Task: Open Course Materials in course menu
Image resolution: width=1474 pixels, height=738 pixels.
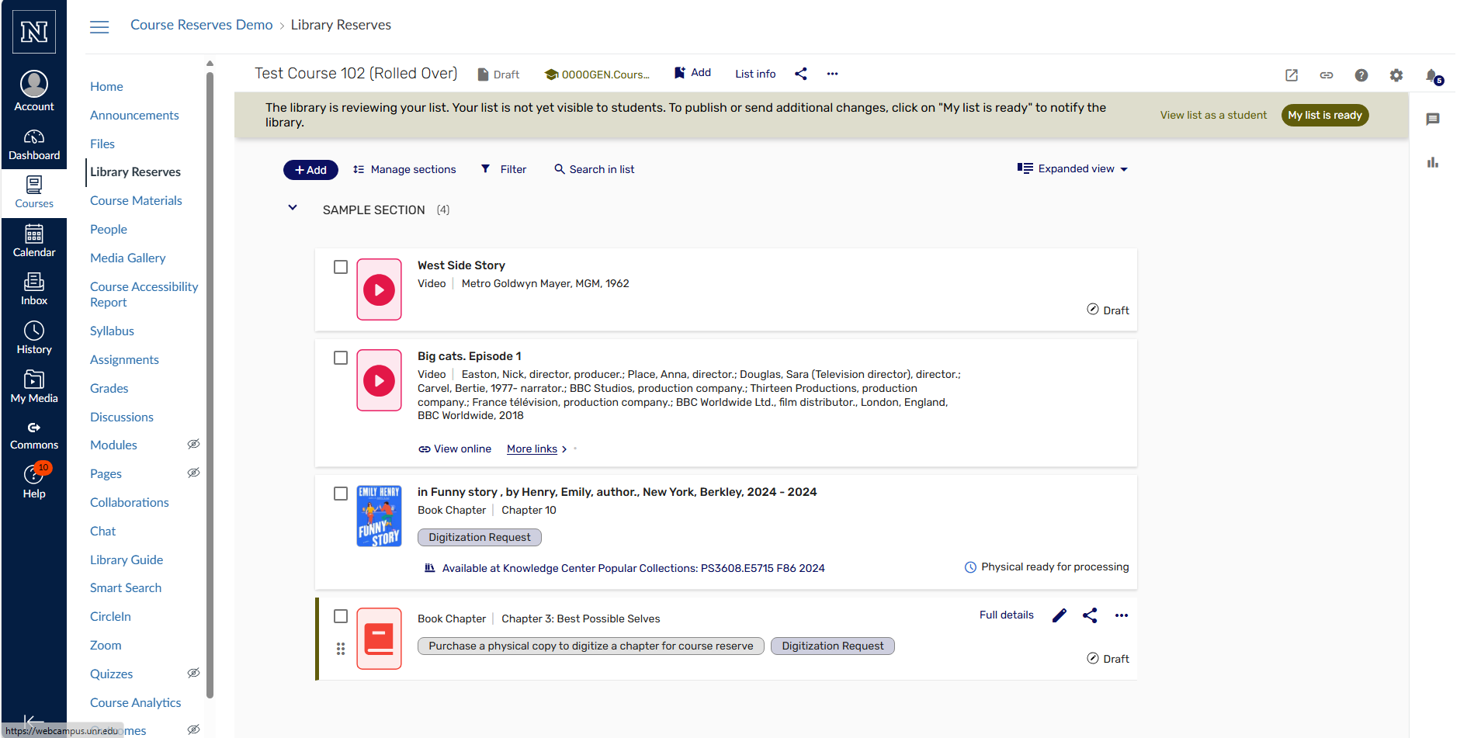Action: [x=136, y=200]
